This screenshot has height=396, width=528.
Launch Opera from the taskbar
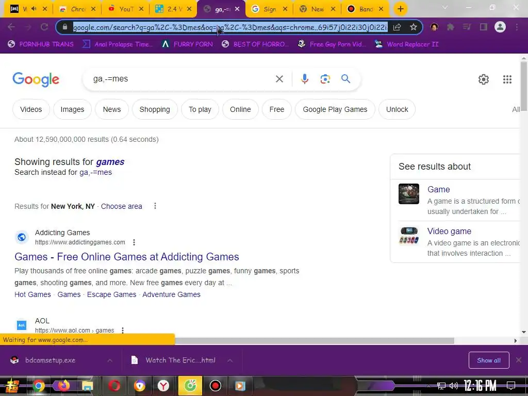114,386
